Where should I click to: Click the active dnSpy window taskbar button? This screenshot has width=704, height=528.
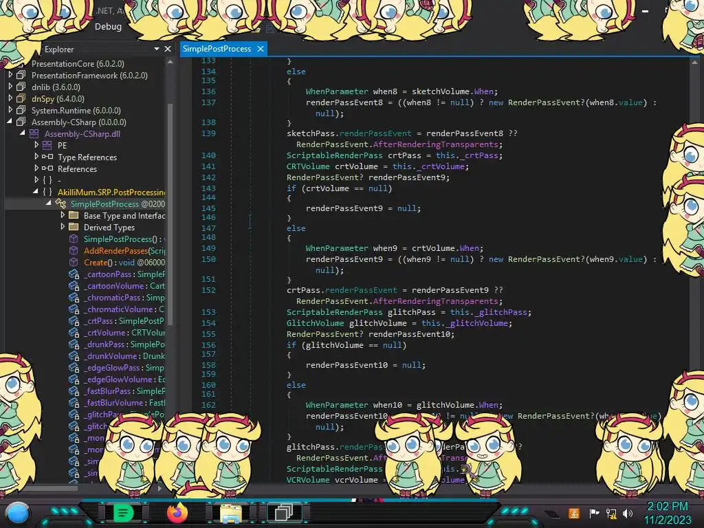click(x=284, y=513)
